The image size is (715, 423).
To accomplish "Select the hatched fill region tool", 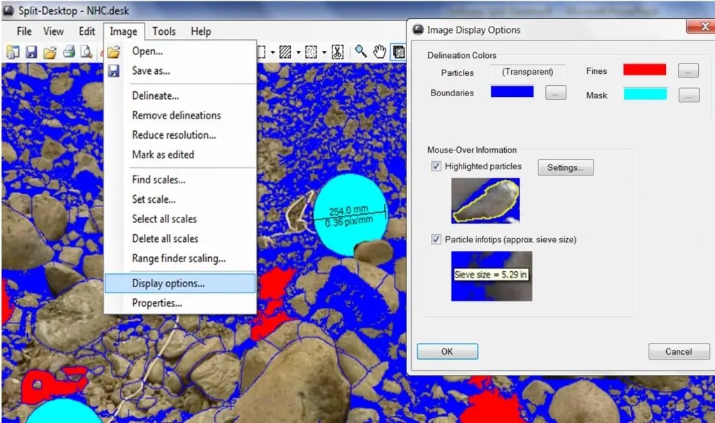I will click(x=286, y=52).
